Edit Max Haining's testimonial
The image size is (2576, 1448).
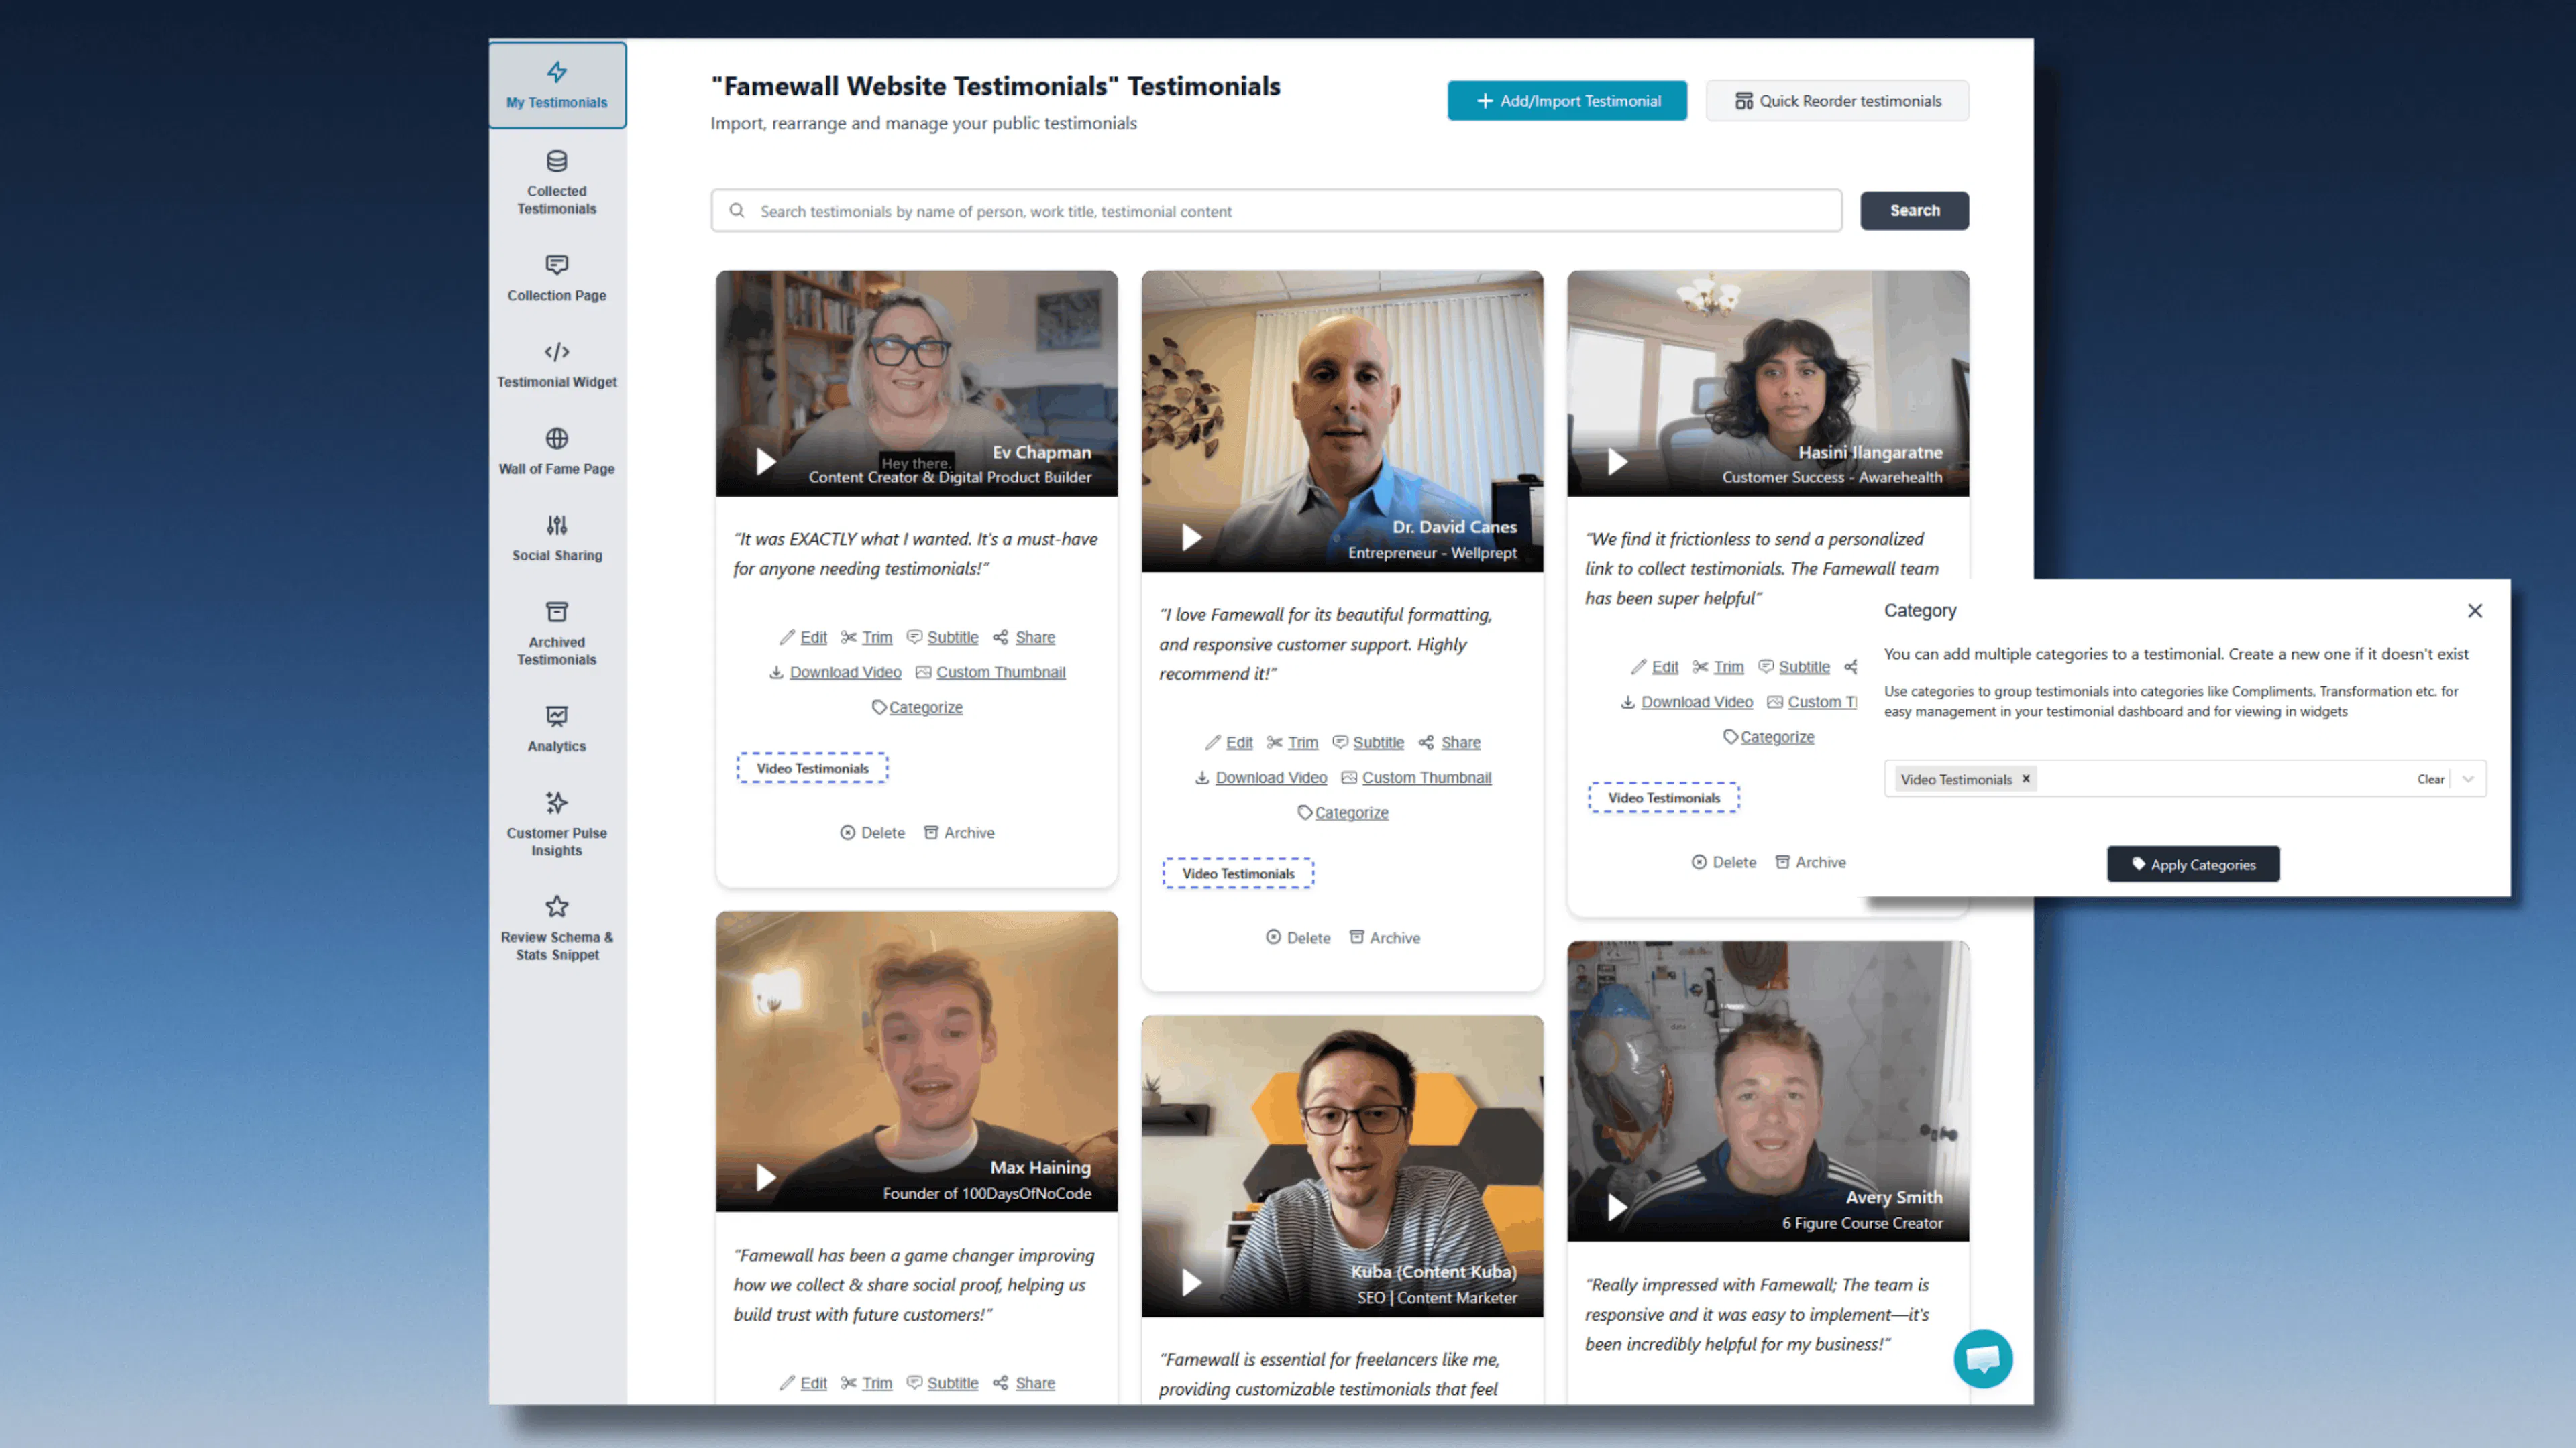point(804,1383)
